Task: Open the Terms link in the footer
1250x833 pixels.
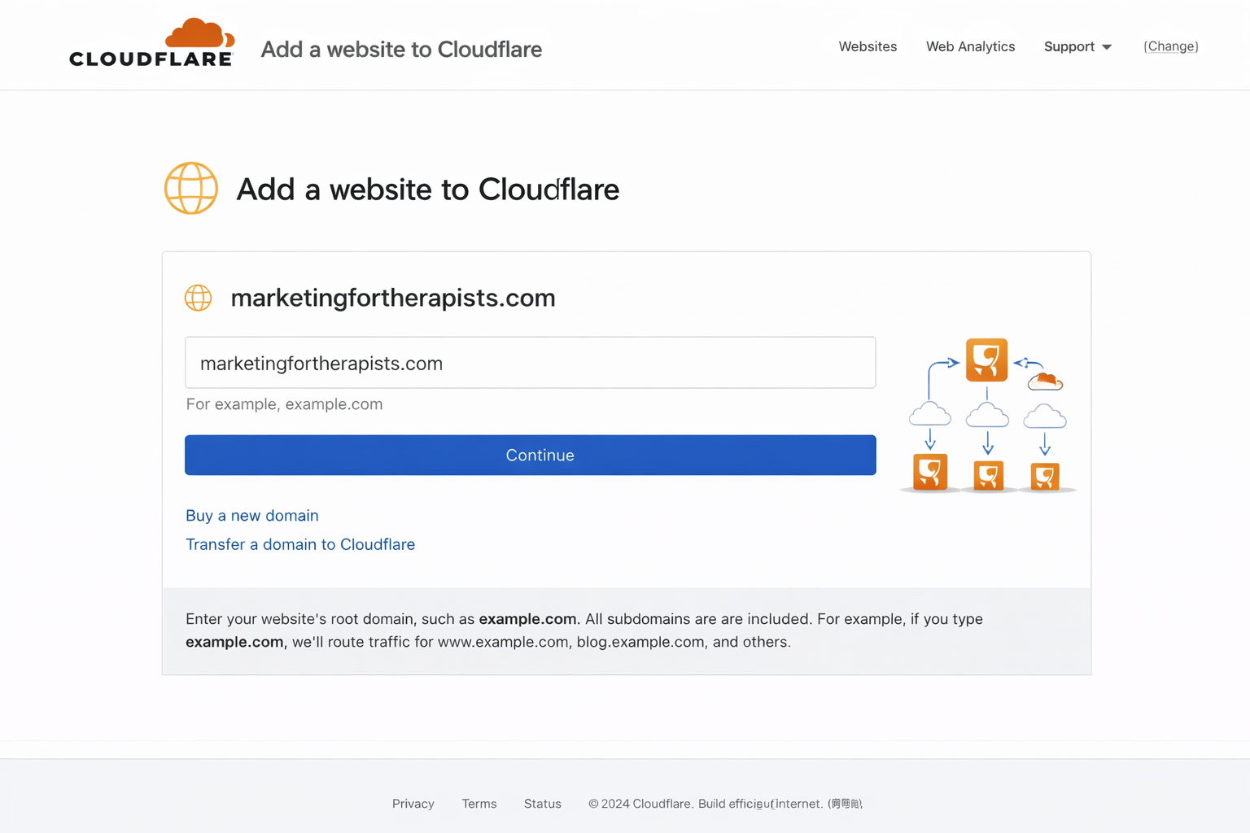Action: tap(479, 803)
